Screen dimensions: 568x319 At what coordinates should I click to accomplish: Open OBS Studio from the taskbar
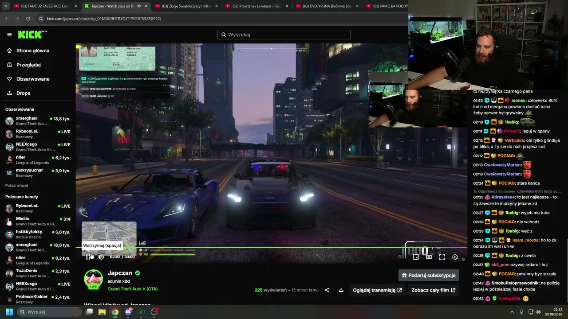pyautogui.click(x=154, y=312)
